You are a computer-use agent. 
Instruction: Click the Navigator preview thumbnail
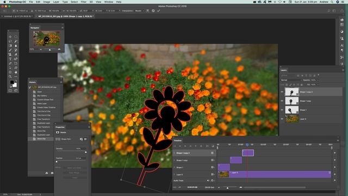47,39
